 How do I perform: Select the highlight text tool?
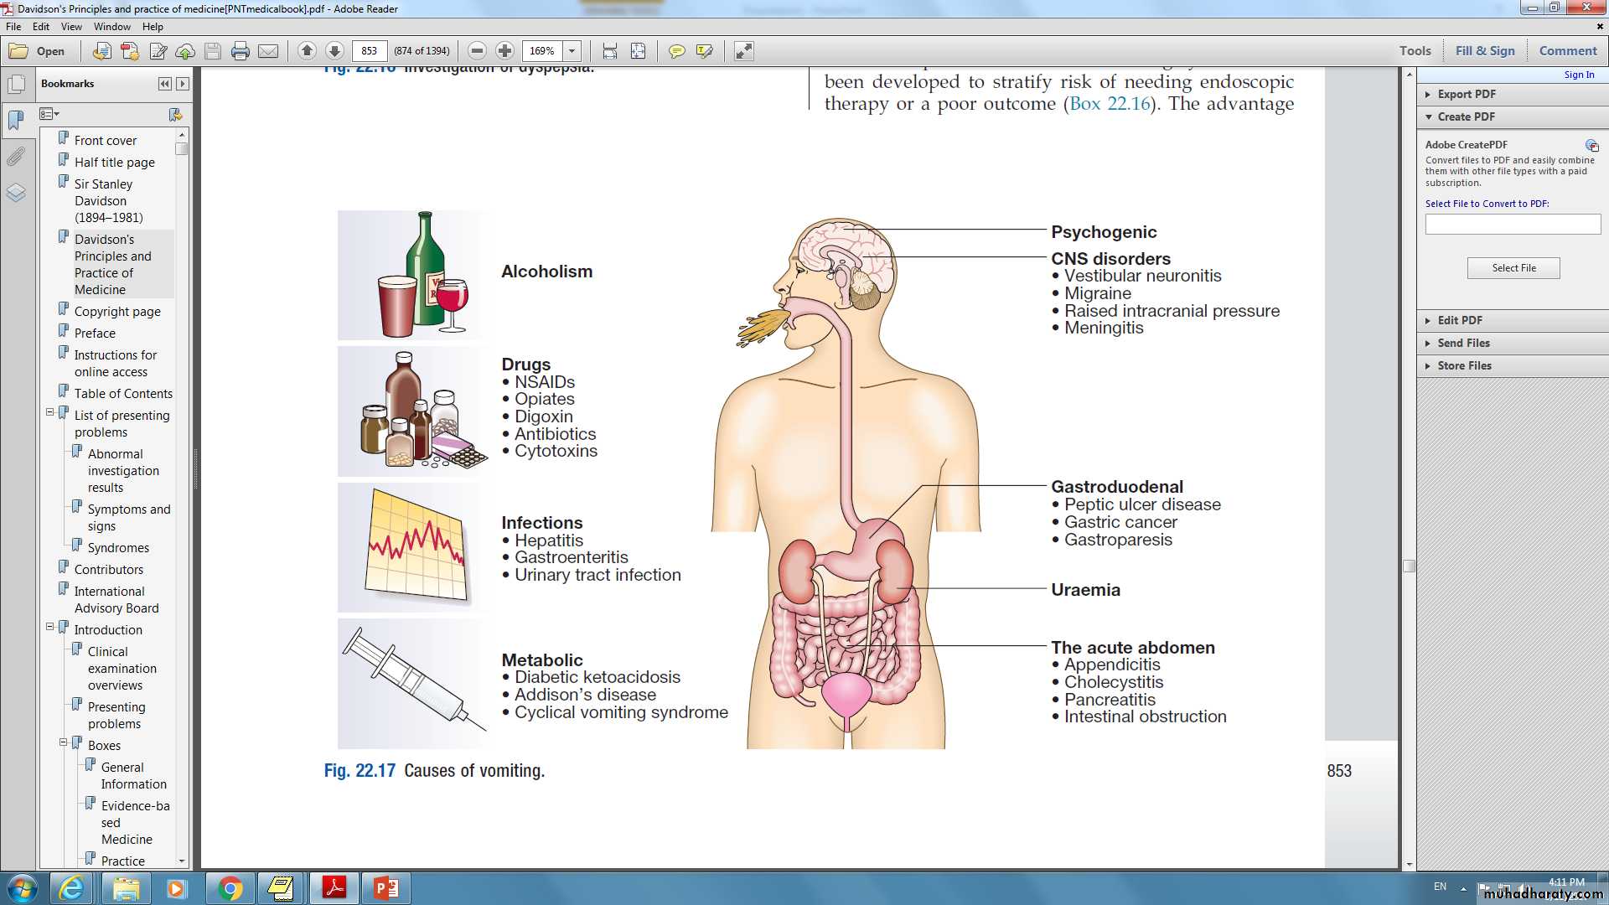pos(704,51)
